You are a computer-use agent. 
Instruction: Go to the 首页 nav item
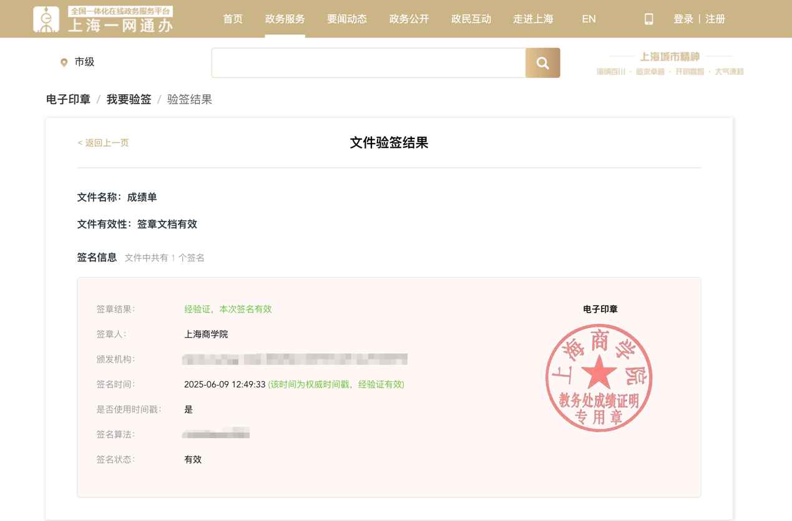(x=233, y=19)
